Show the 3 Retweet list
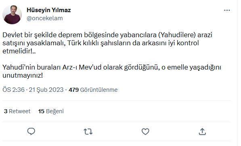 (17, 111)
